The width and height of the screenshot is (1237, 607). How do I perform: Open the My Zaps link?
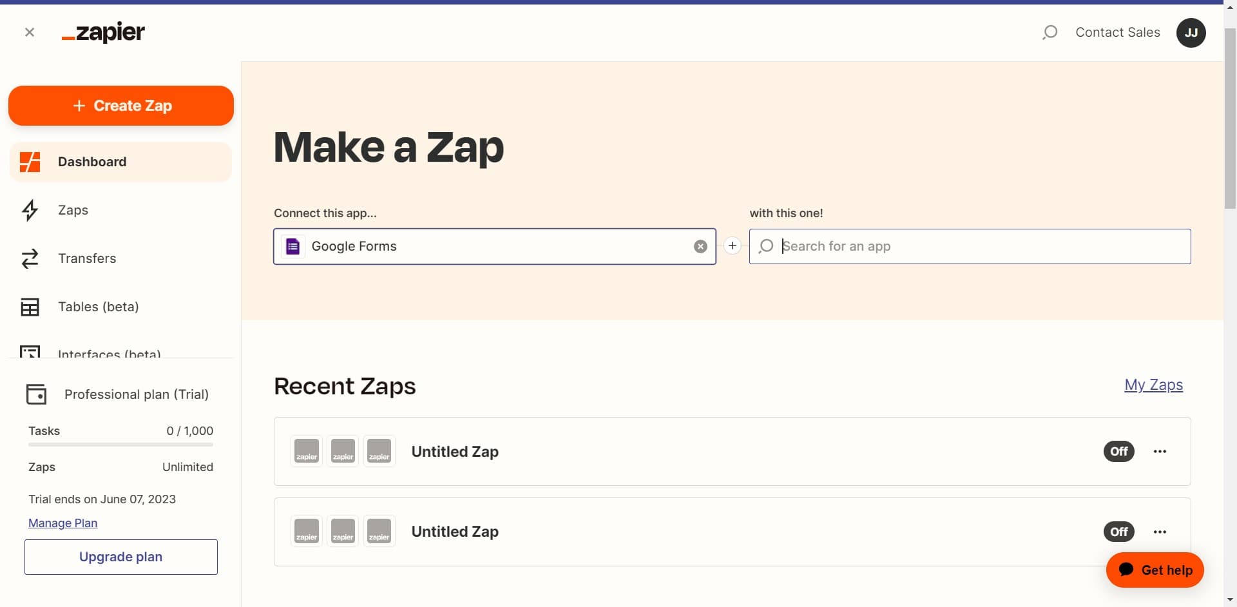click(1153, 385)
